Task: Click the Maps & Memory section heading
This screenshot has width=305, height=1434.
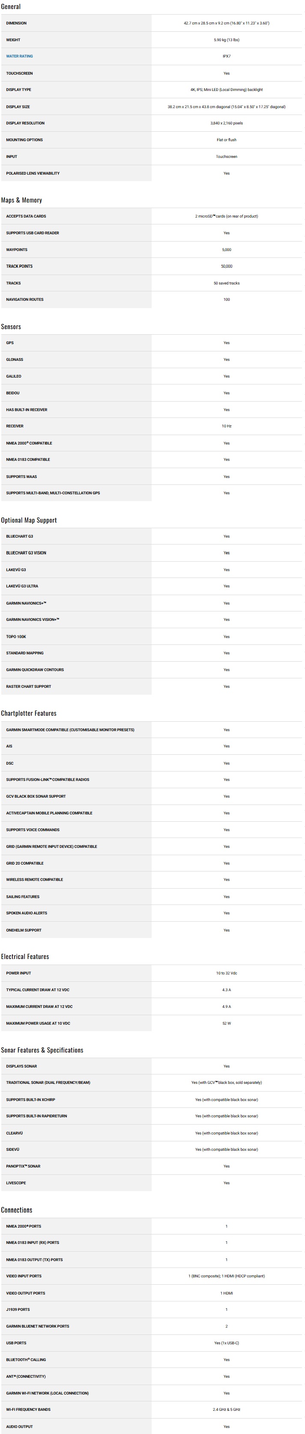Action: [21, 200]
